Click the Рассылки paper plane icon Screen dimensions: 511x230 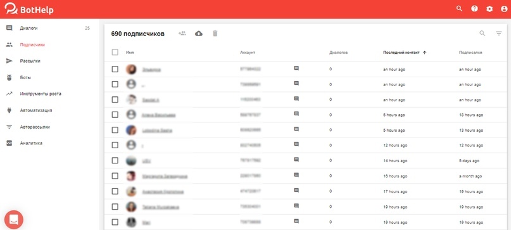click(9, 61)
